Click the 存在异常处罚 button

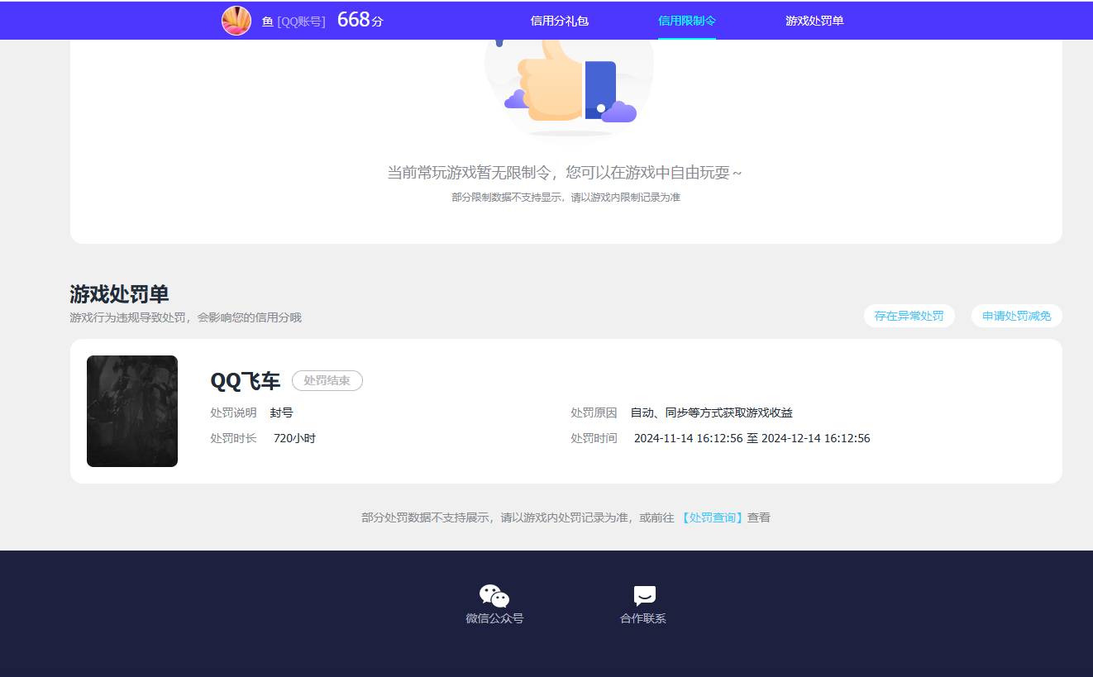click(909, 316)
